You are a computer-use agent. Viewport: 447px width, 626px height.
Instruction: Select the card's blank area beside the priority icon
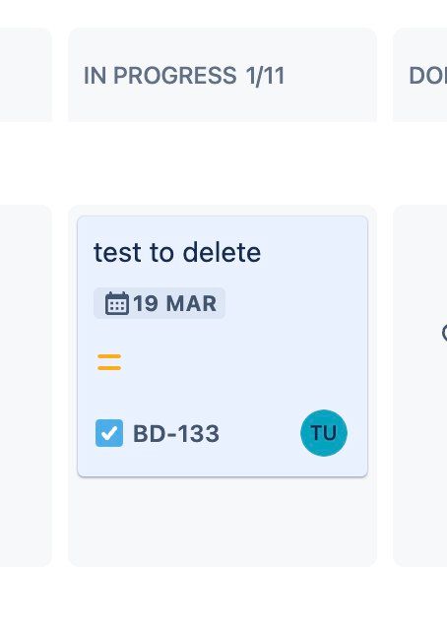point(239,362)
